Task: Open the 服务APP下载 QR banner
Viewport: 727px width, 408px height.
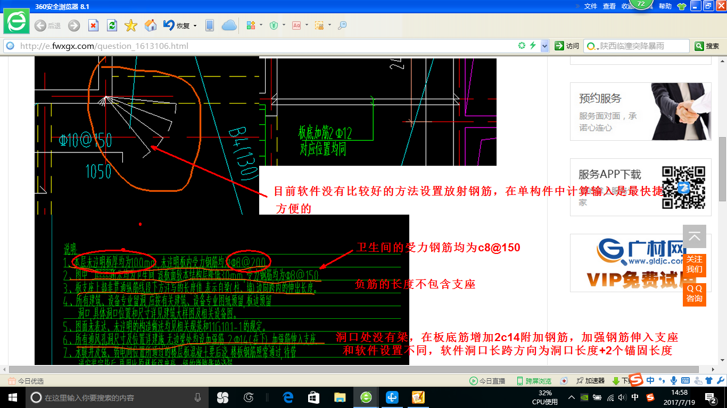Action: (640, 187)
